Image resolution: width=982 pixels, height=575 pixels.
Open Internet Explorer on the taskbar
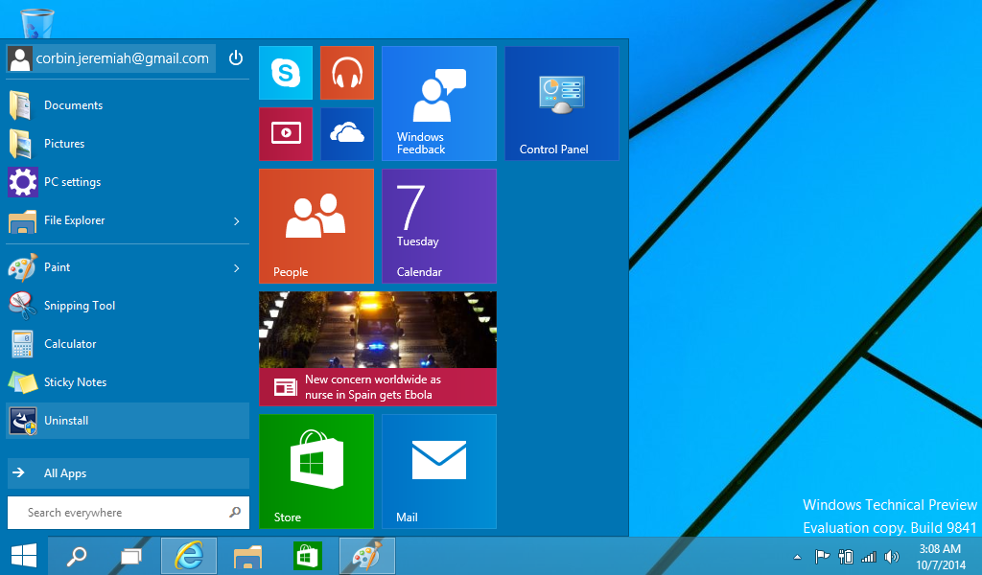[x=189, y=556]
